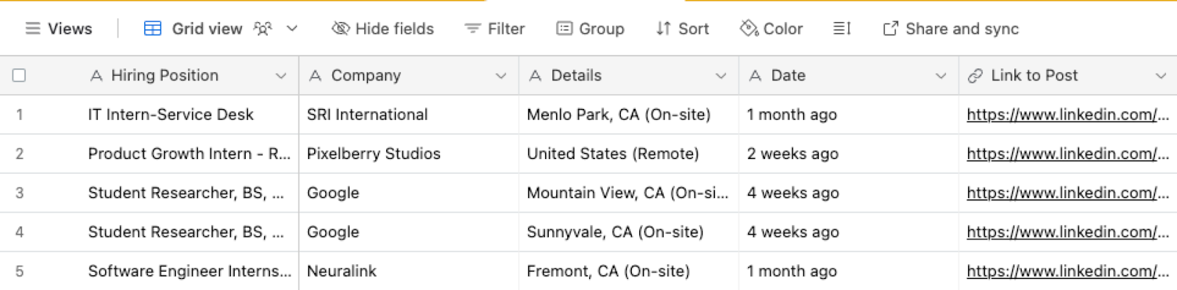This screenshot has width=1177, height=290.
Task: Expand the Grid view dropdown chevron
Action: pos(292,29)
